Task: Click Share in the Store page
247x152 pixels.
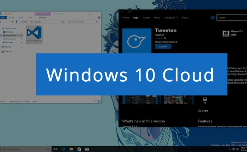Action: coord(203,111)
